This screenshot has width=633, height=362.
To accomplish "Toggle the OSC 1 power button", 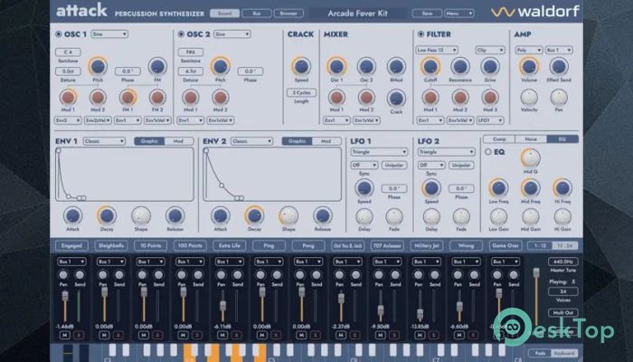I will tap(59, 34).
